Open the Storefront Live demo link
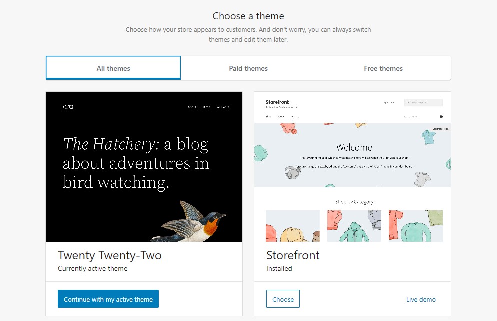 point(421,300)
